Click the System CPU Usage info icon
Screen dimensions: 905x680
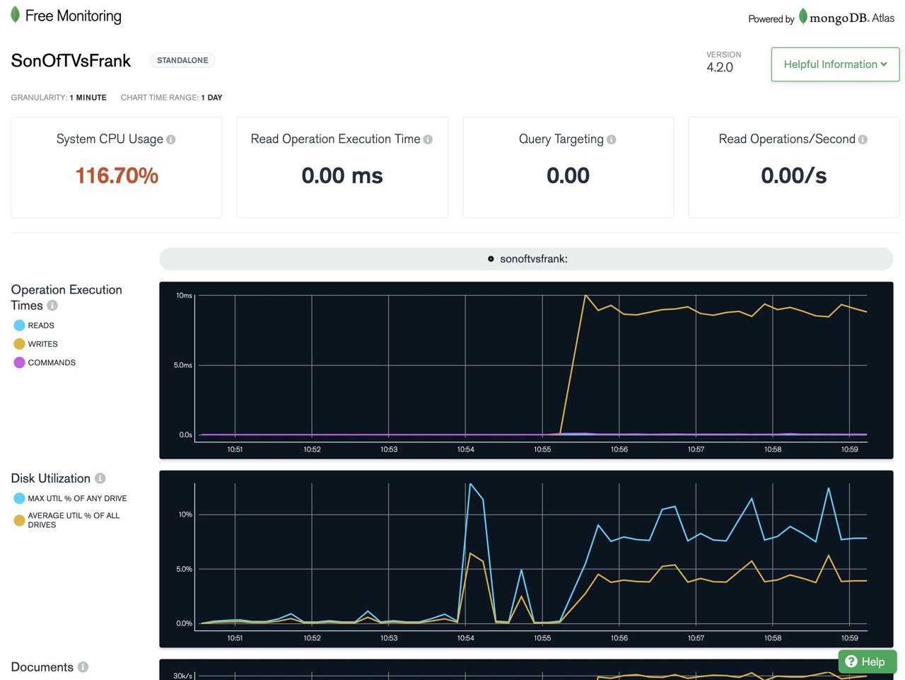click(170, 140)
